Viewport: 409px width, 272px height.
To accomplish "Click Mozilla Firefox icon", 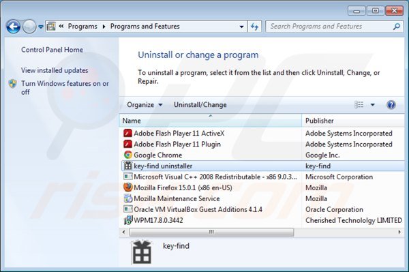I will (127, 187).
